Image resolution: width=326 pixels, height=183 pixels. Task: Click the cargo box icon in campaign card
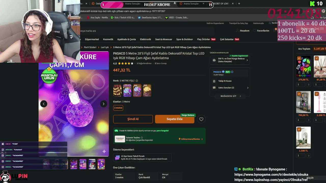pyautogui.click(x=214, y=60)
